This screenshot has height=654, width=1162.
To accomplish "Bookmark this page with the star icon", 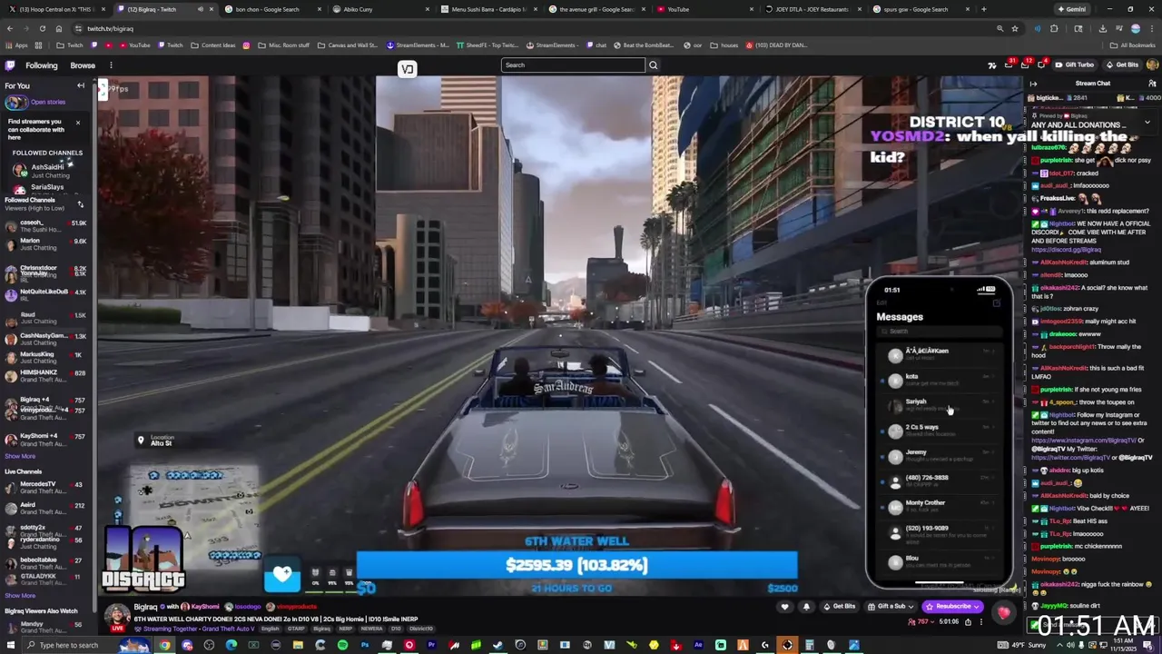I will click(1016, 28).
